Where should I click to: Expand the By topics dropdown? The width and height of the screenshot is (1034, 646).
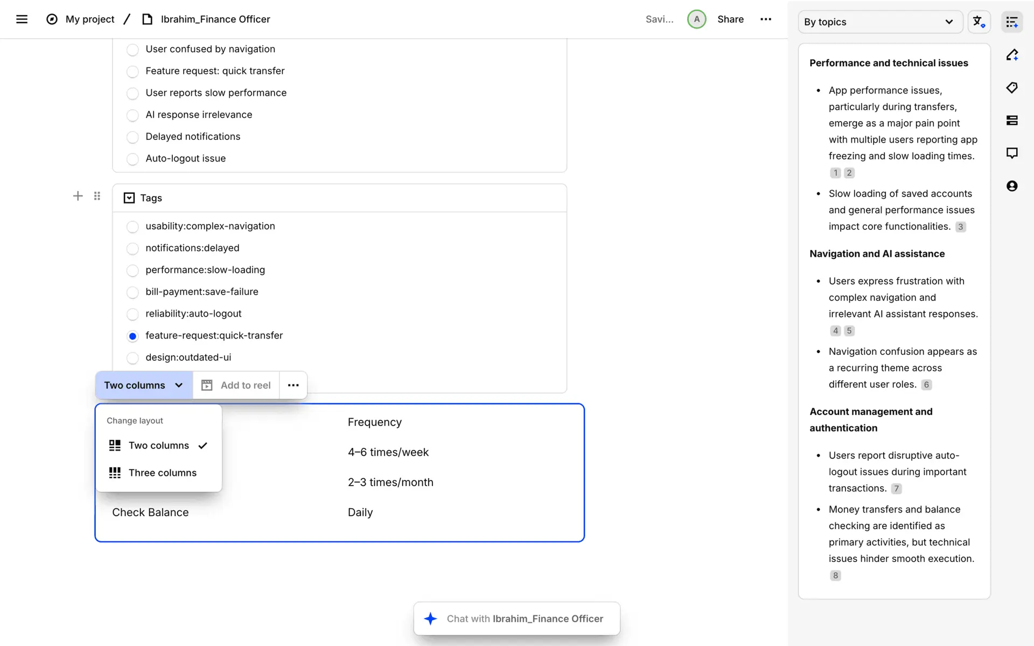click(880, 22)
